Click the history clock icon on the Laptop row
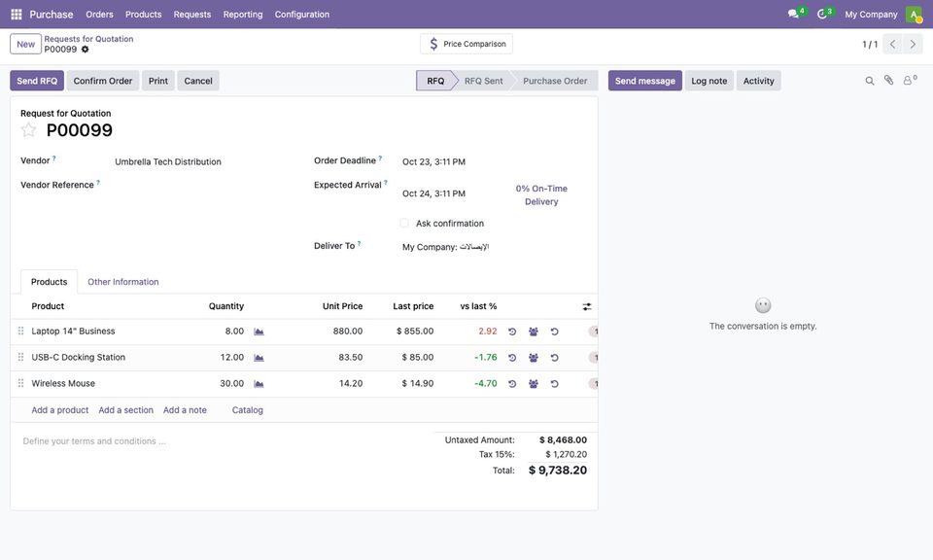This screenshot has width=933, height=560. (x=512, y=332)
